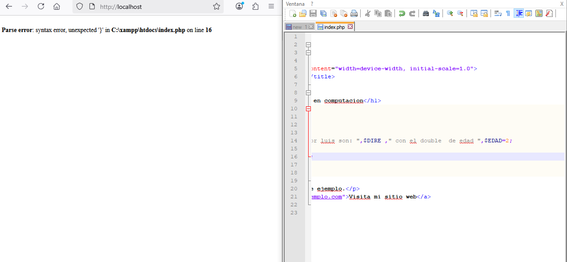
Task: Toggle the indent guide button
Action: tap(519, 13)
